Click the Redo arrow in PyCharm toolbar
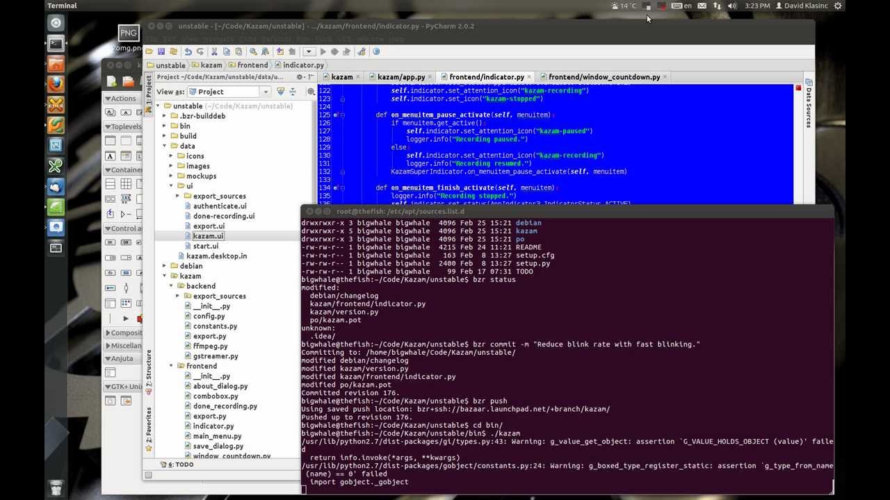Screen dimensions: 890x500 click(200, 51)
